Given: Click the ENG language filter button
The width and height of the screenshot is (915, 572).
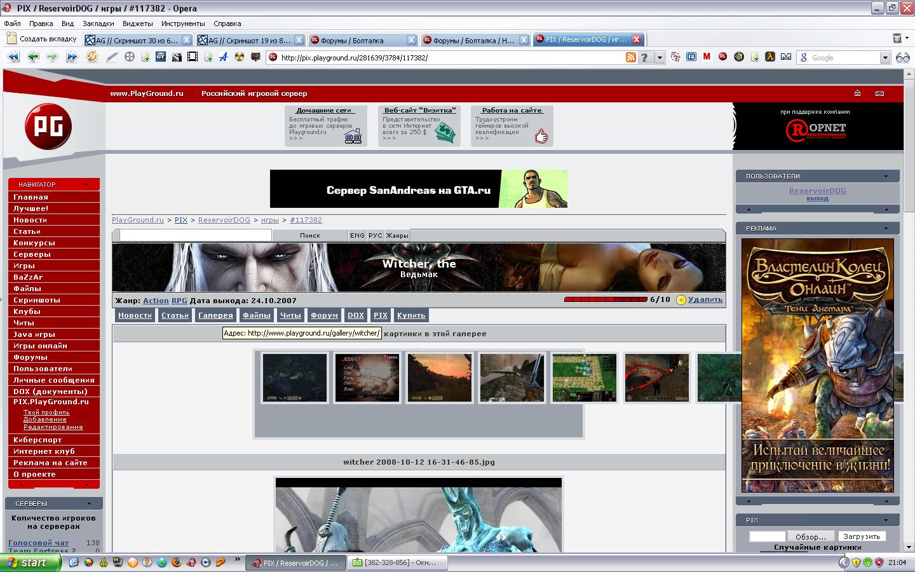Looking at the screenshot, I should (357, 235).
